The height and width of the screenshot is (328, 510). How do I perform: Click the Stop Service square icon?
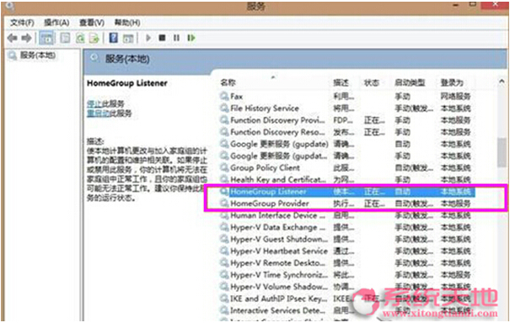click(162, 38)
